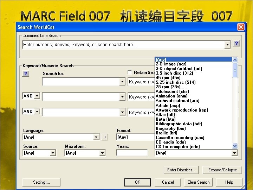Collapse the material type dropdown arrow
This screenshot has height=190, width=253.
(x=234, y=153)
